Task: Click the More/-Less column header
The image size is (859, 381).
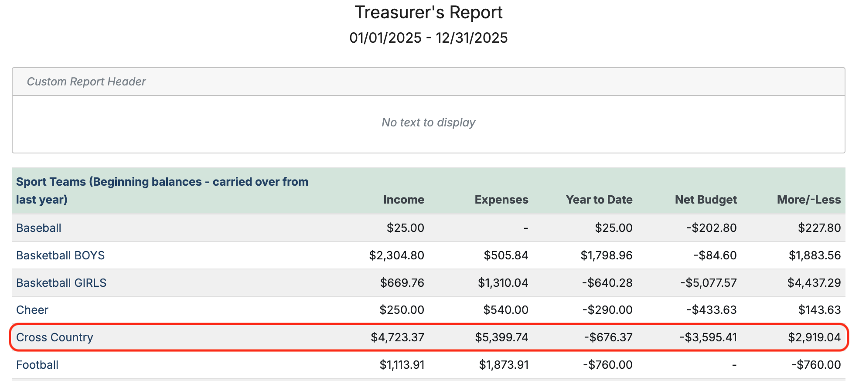Action: pos(808,200)
